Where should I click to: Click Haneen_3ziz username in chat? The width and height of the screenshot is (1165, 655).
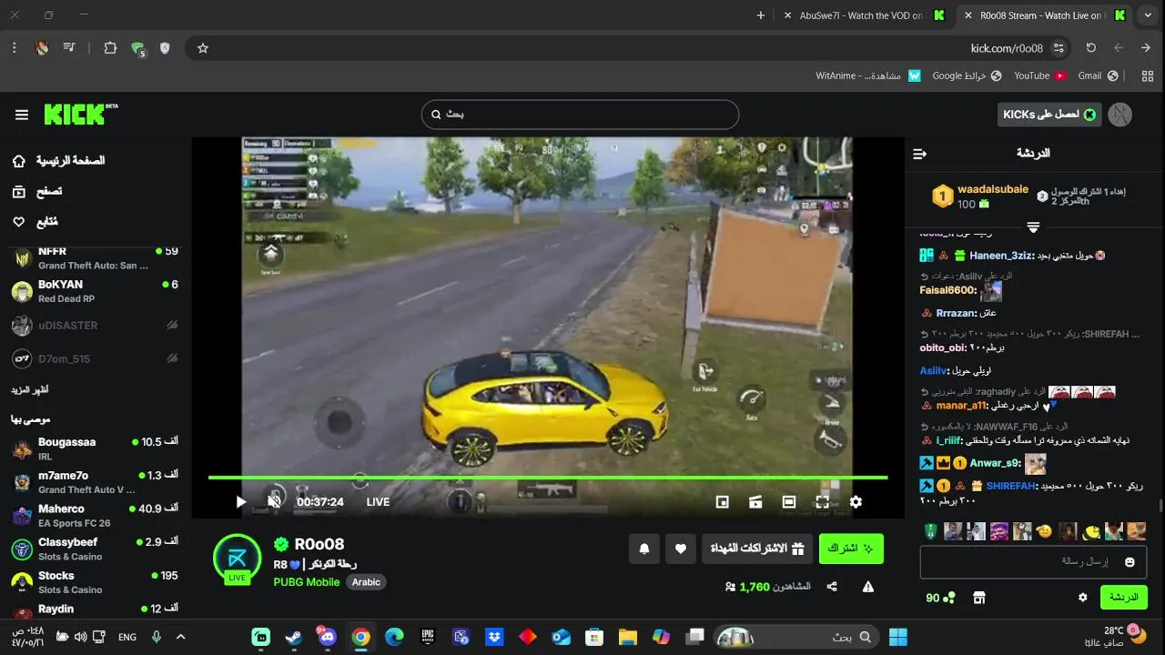point(1000,256)
